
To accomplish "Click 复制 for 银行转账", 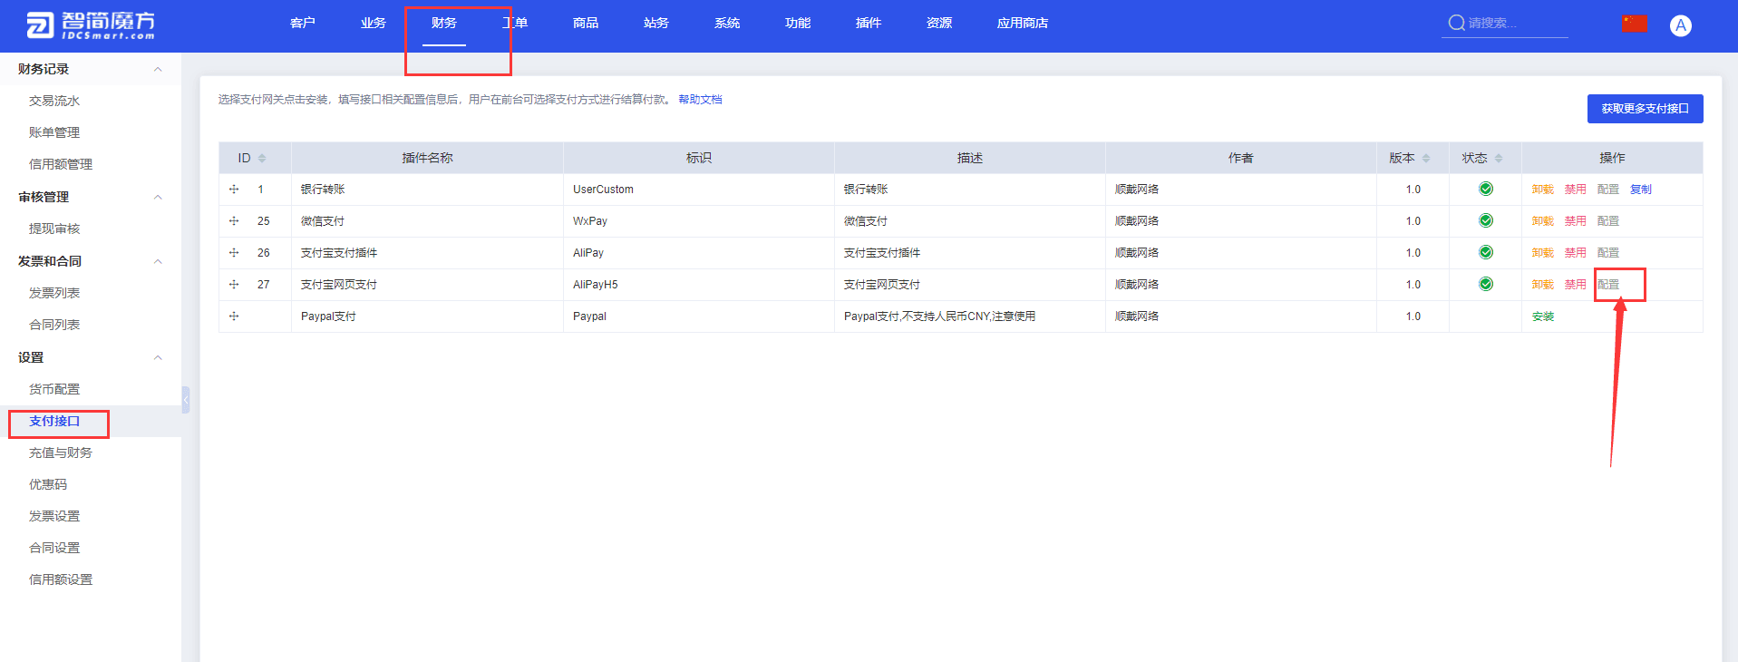I will point(1640,190).
